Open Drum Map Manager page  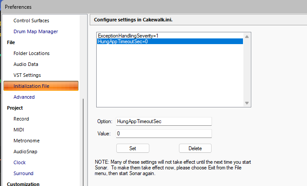(x=36, y=31)
